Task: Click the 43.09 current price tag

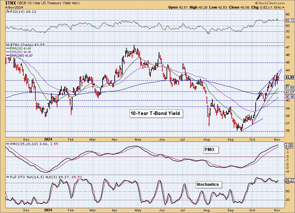Action: 290,78
